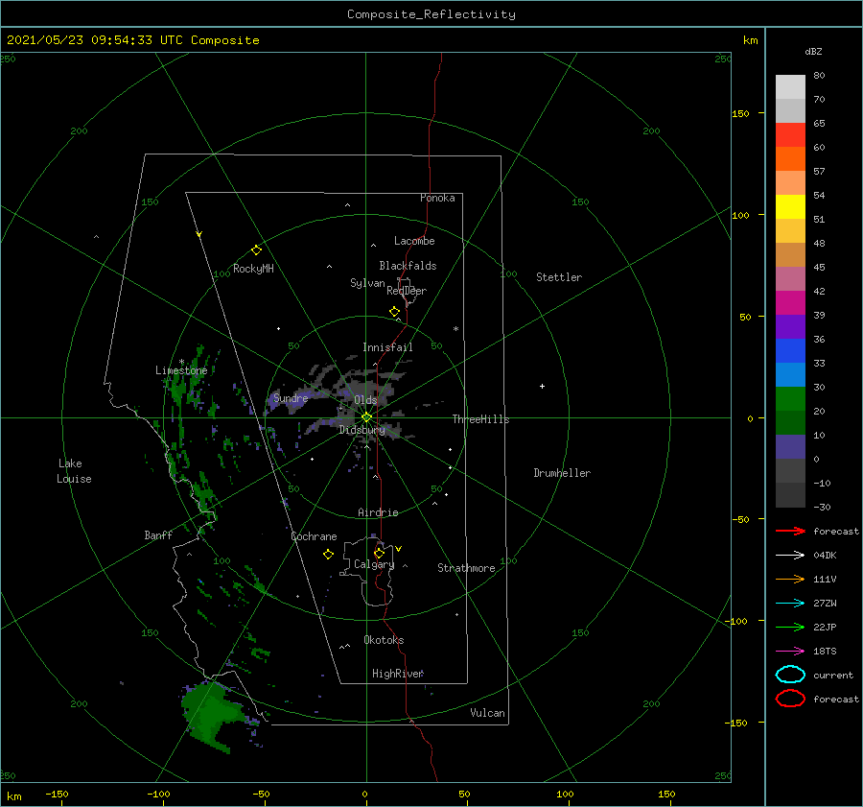Image resolution: width=863 pixels, height=807 pixels.
Task: Click the HighRiver label
Action: point(398,674)
